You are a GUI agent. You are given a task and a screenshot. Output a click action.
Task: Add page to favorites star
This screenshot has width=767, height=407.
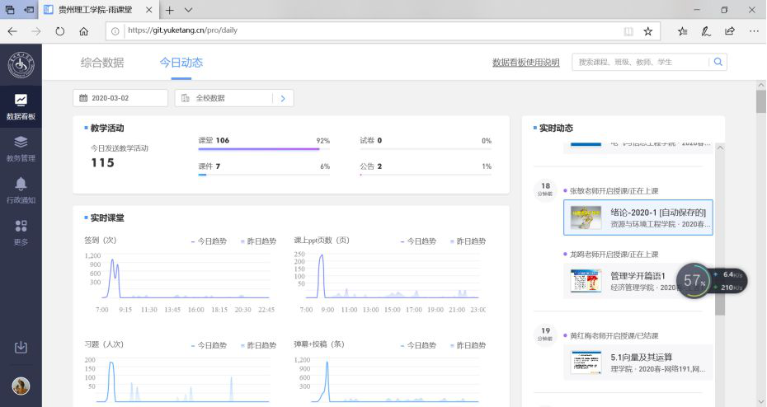[648, 31]
